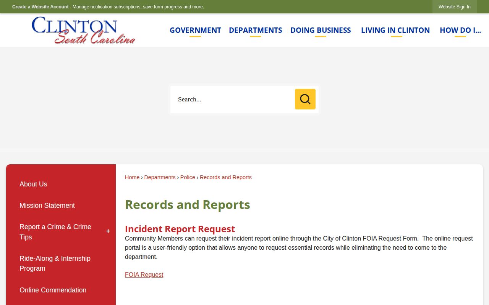This screenshot has height=305, width=489.
Task: Click the Incident Report Request heading
Action: click(x=180, y=229)
